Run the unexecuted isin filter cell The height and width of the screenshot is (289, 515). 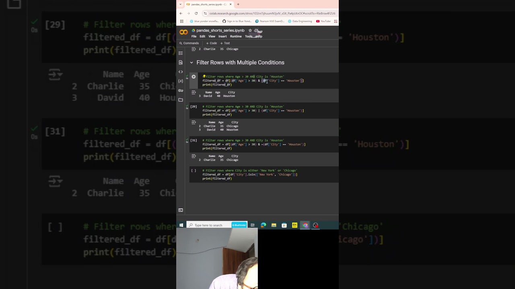pos(194,171)
